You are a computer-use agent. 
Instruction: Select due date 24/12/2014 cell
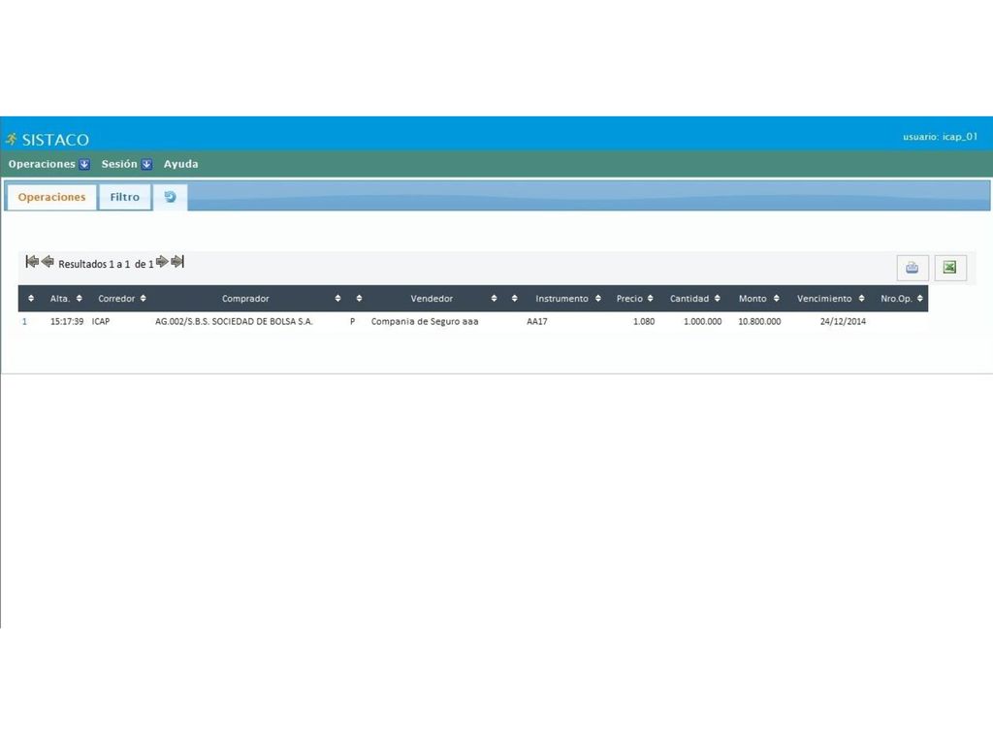843,321
